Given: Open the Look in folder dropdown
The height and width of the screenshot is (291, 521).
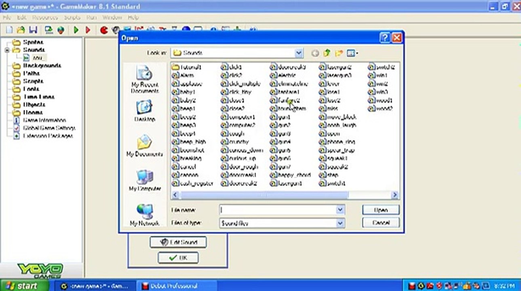Looking at the screenshot, I should (299, 53).
